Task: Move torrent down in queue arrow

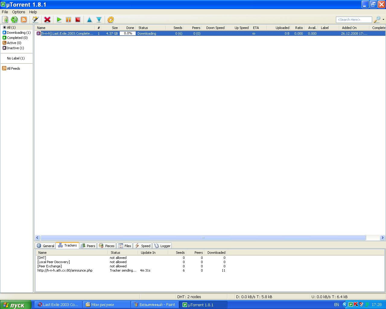Action: [x=99, y=20]
